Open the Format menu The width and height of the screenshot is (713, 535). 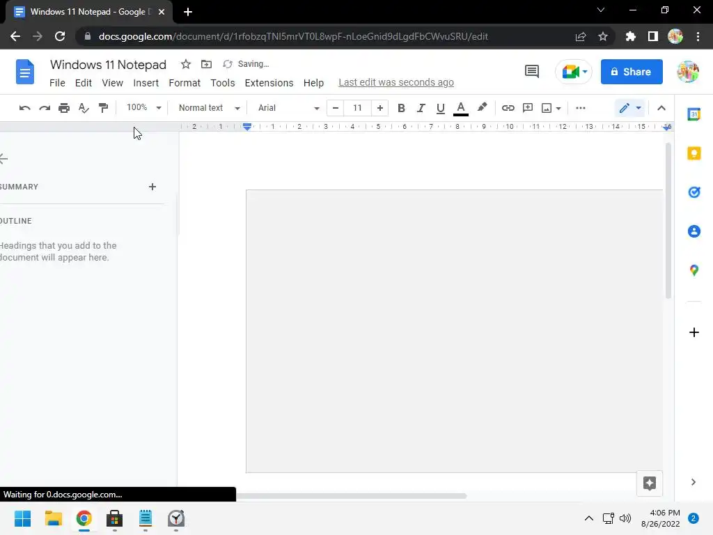tap(184, 83)
